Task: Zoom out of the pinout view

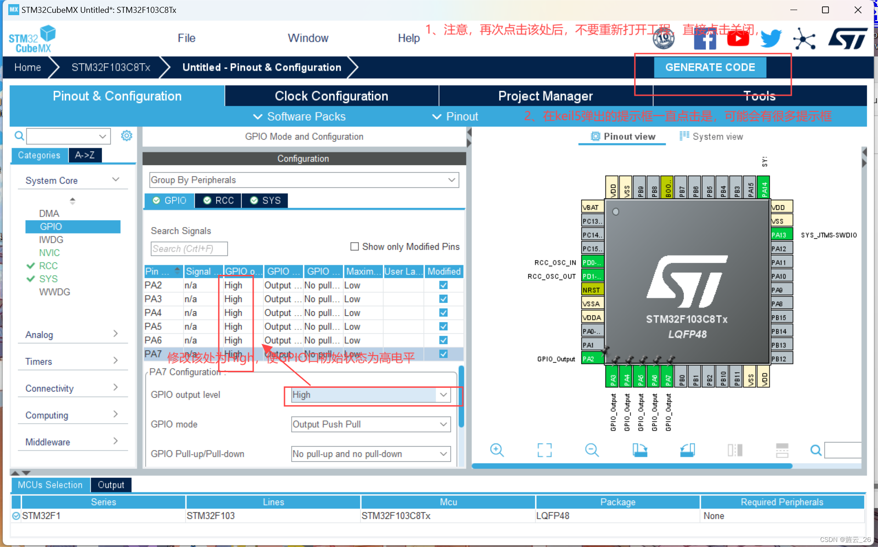Action: (592, 450)
